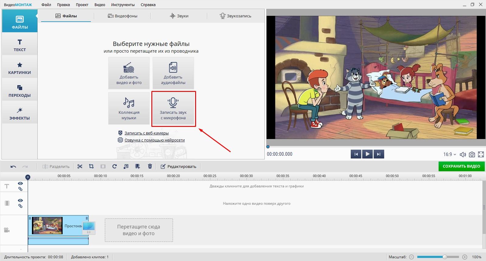The height and width of the screenshot is (261, 486).
Task: Switch to the Звуки tab
Action: click(x=179, y=16)
